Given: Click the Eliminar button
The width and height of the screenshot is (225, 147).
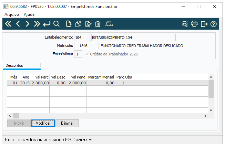Looking at the screenshot, I should coord(67,123).
